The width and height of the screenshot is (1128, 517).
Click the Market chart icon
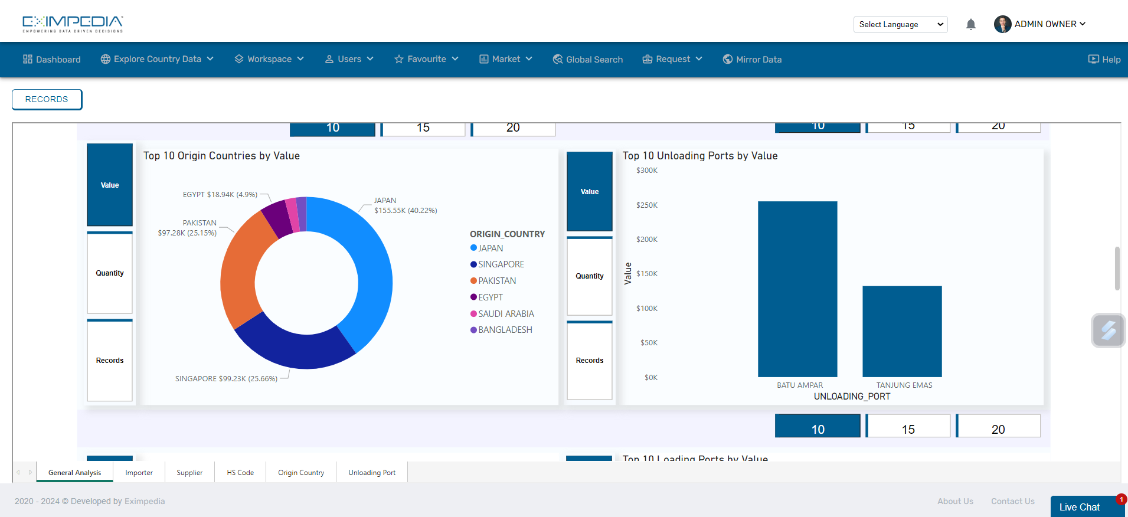coord(484,59)
